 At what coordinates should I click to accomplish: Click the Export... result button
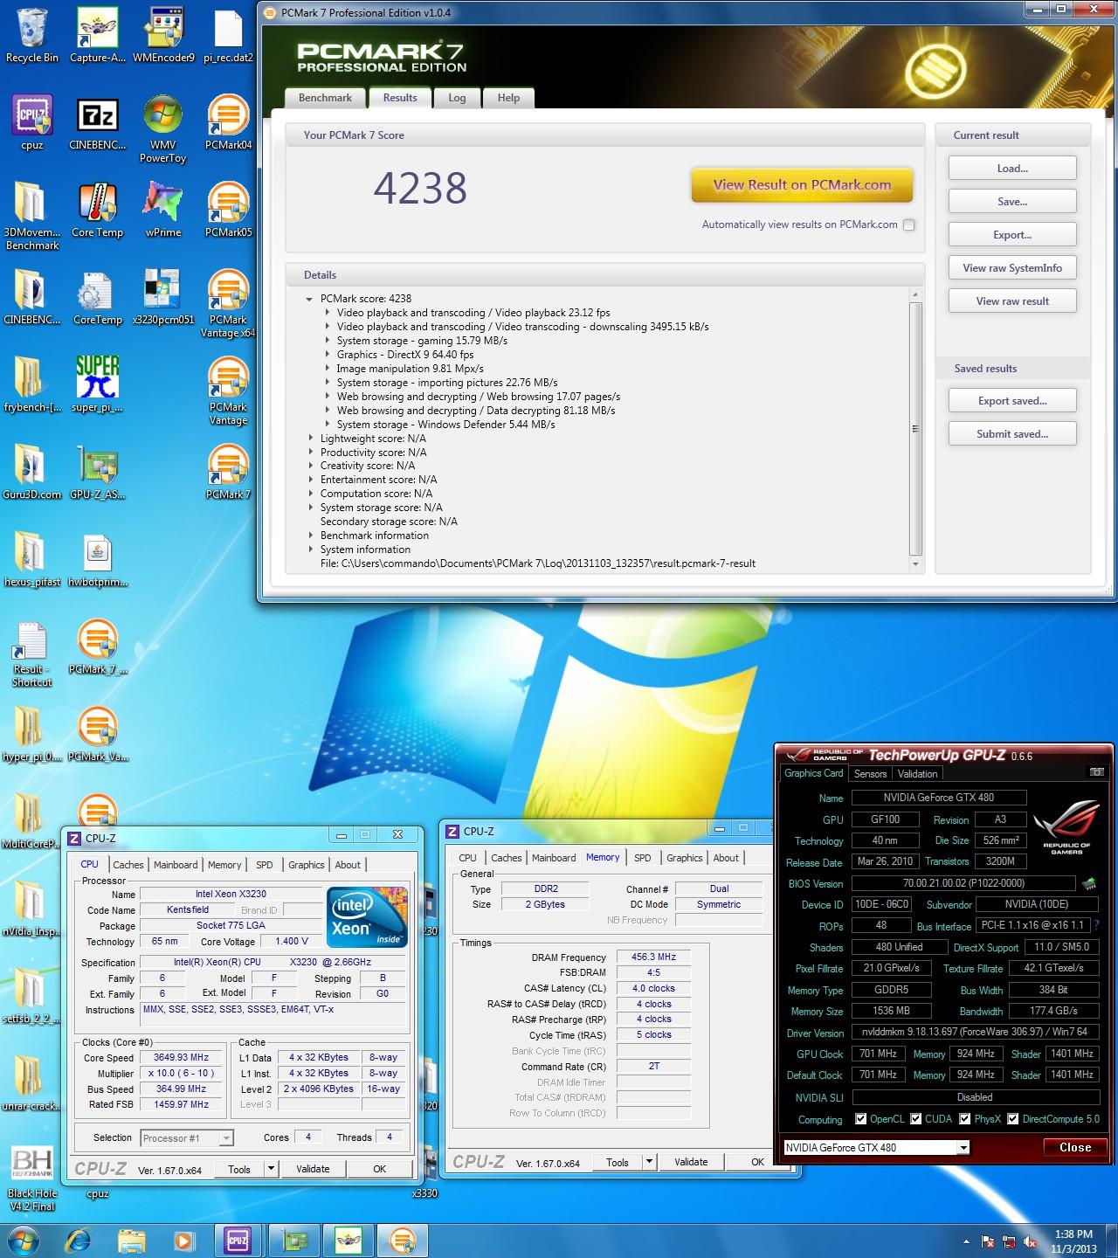pyautogui.click(x=1012, y=235)
